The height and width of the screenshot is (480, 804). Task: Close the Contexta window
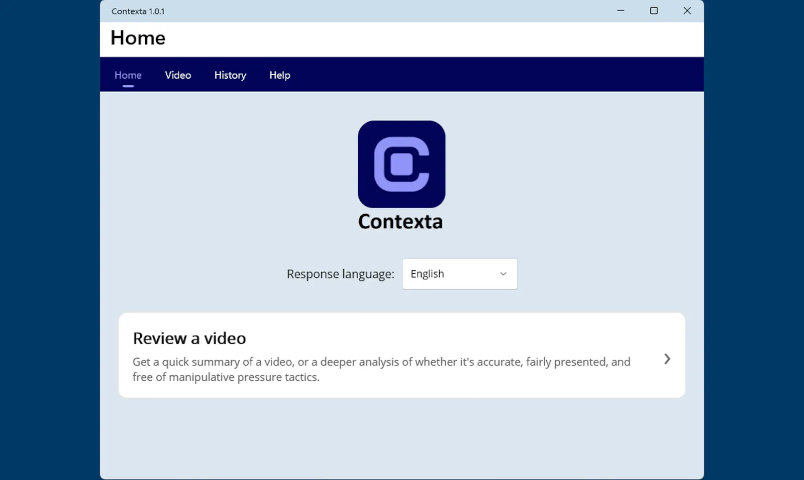tap(687, 11)
